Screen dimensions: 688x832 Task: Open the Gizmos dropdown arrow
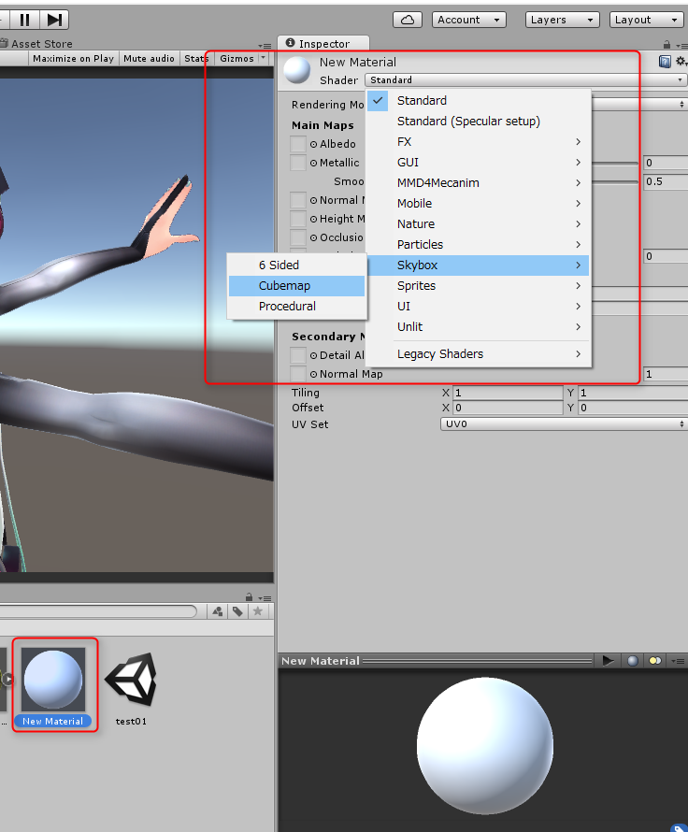point(264,57)
